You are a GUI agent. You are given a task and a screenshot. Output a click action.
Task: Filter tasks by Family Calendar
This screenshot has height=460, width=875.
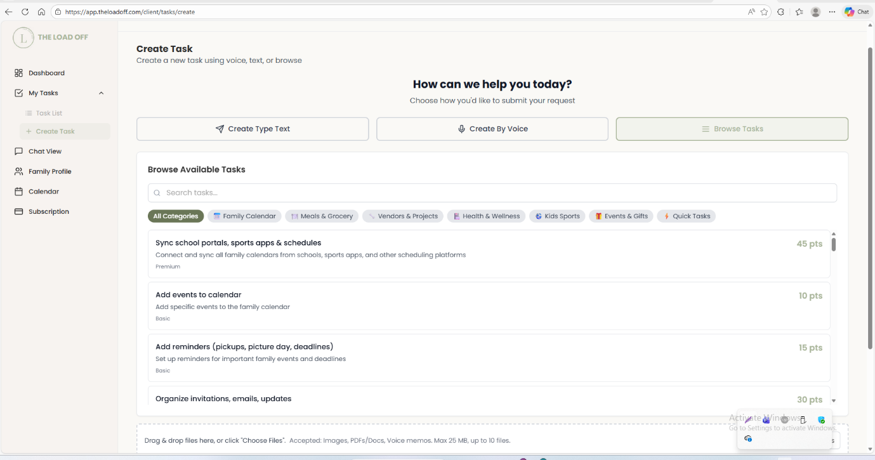coord(244,216)
